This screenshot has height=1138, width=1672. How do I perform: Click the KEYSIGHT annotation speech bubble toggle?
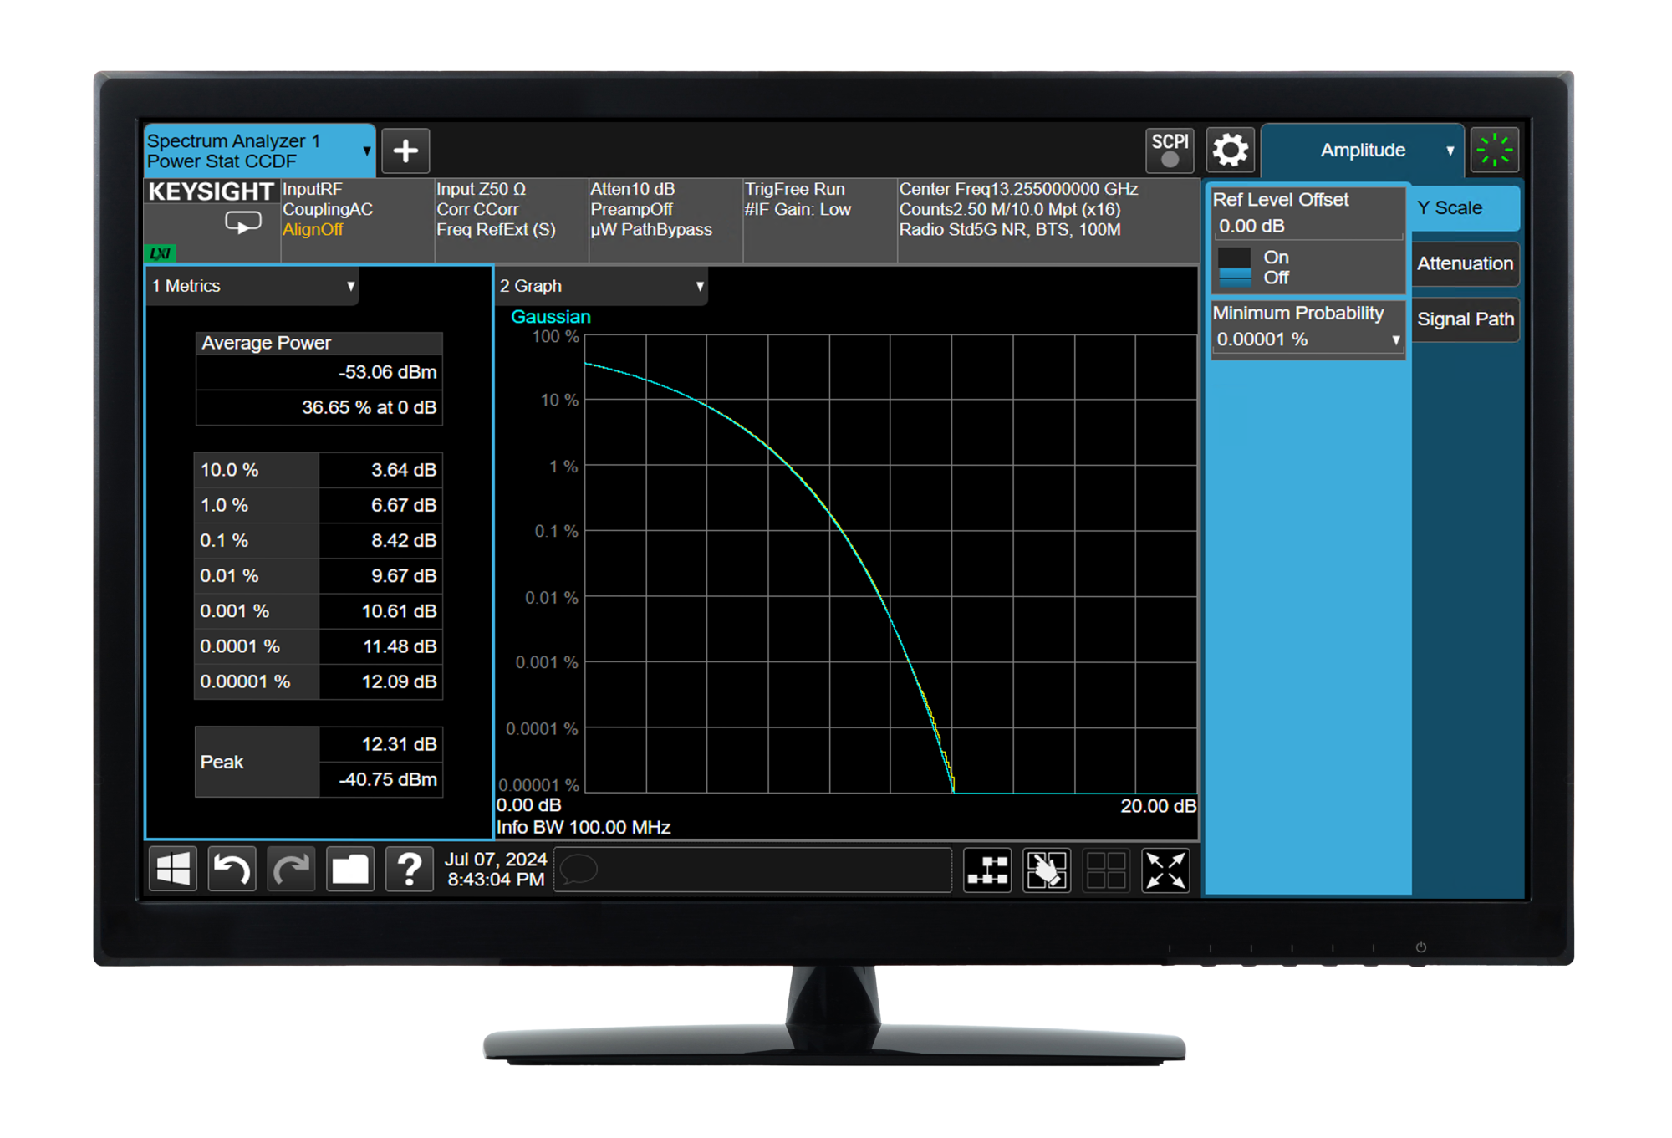click(x=242, y=223)
